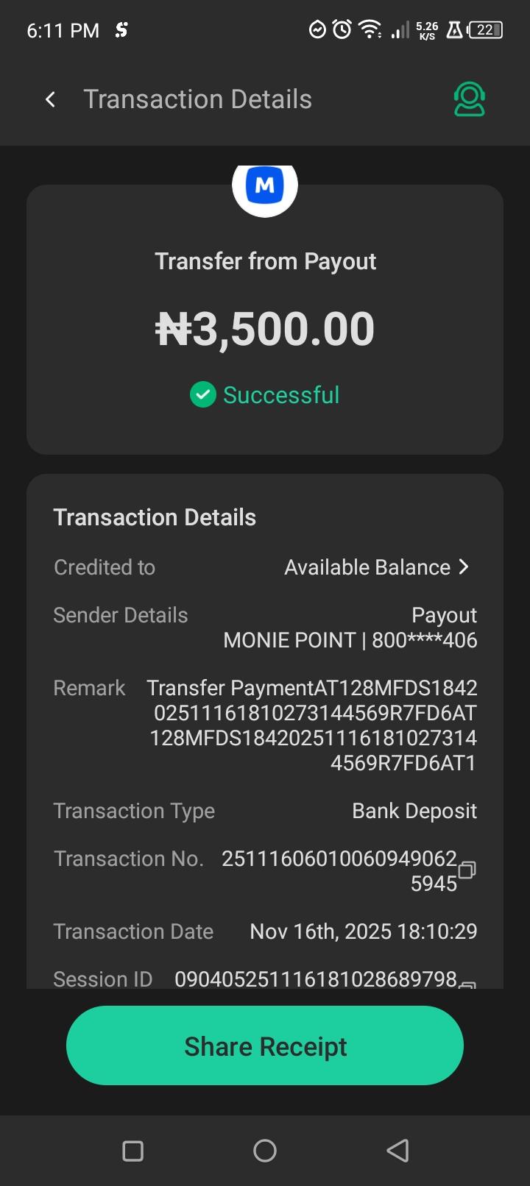Tap the Bank Deposit transaction type
The width and height of the screenshot is (530, 1186).
point(414,811)
